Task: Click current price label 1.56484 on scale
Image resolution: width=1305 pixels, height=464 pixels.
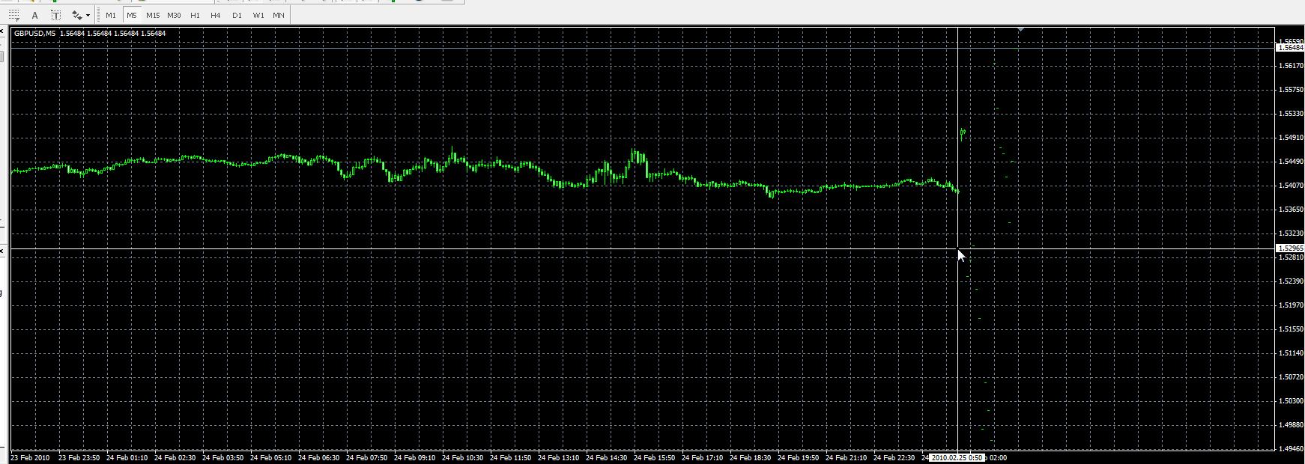Action: 1289,47
